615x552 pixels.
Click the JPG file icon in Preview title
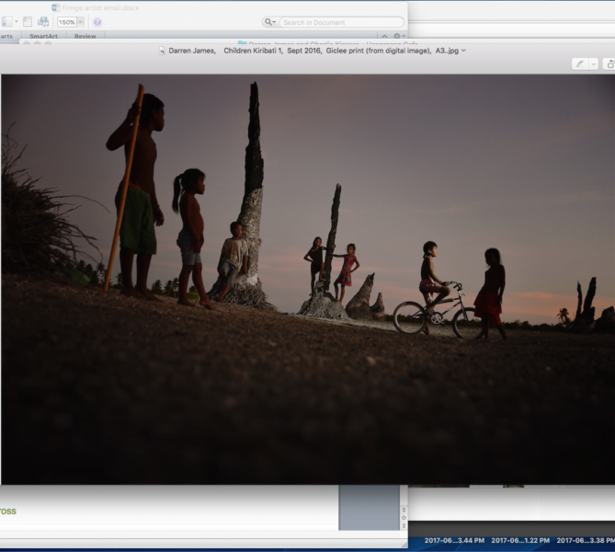(163, 51)
